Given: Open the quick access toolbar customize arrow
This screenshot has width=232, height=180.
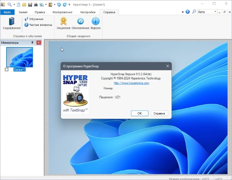Looking at the screenshot, I should [69, 5].
